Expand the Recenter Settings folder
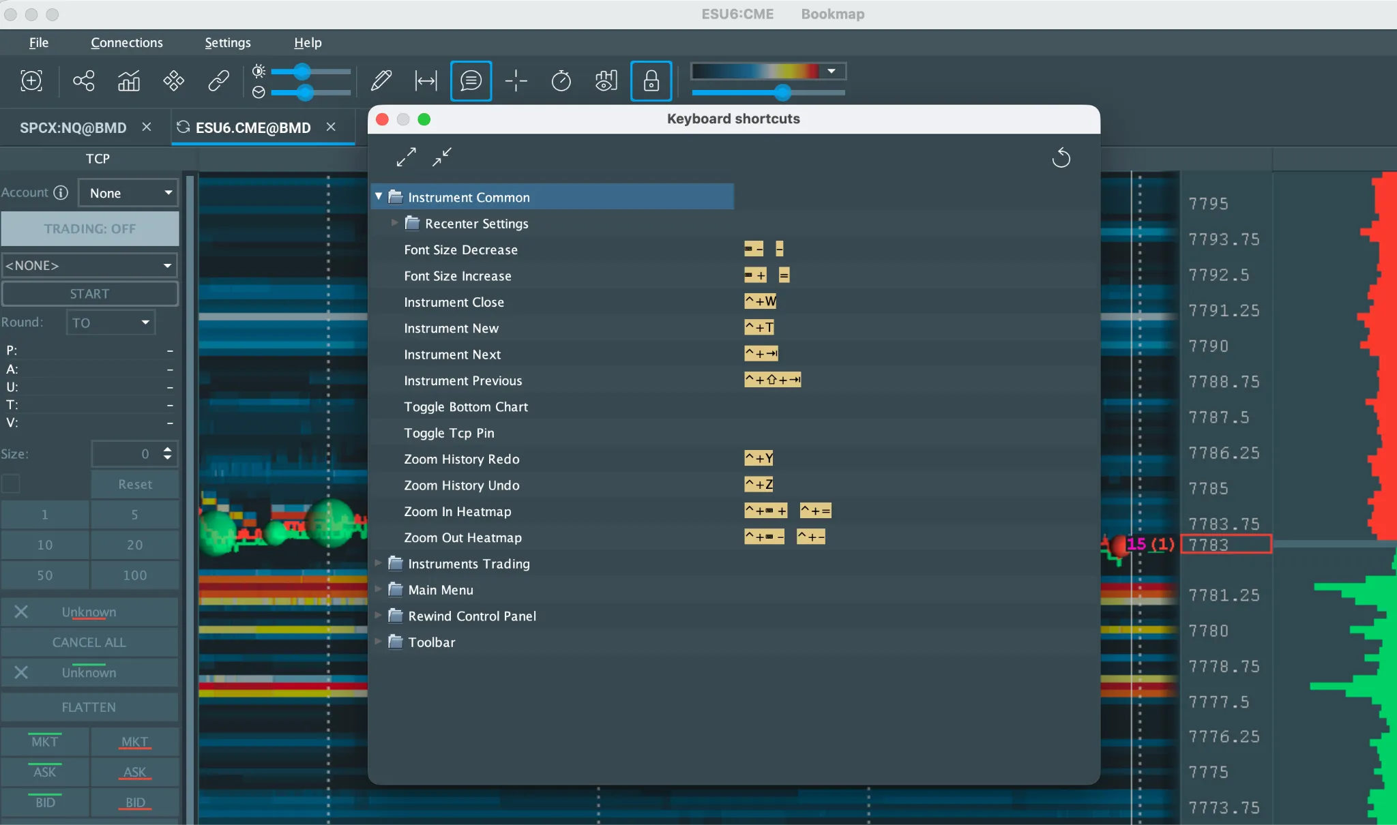Viewport: 1397px width, 825px height. tap(394, 222)
